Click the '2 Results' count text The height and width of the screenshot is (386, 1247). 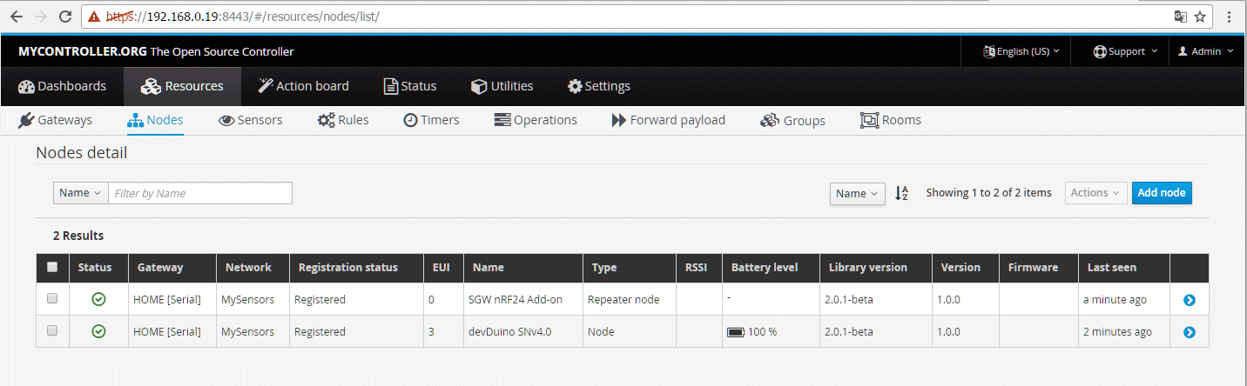(78, 236)
